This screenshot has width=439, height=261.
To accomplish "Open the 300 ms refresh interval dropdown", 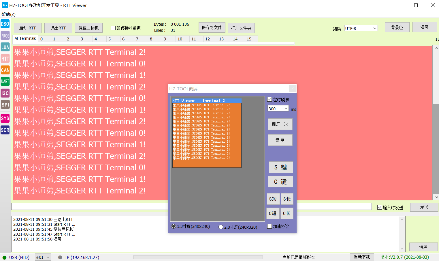I will (278, 109).
